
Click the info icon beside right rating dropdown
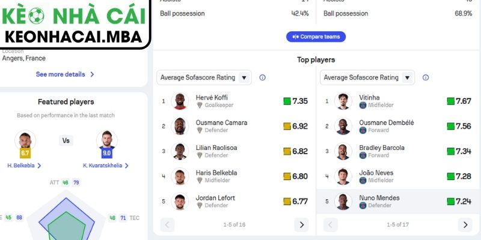426,77
